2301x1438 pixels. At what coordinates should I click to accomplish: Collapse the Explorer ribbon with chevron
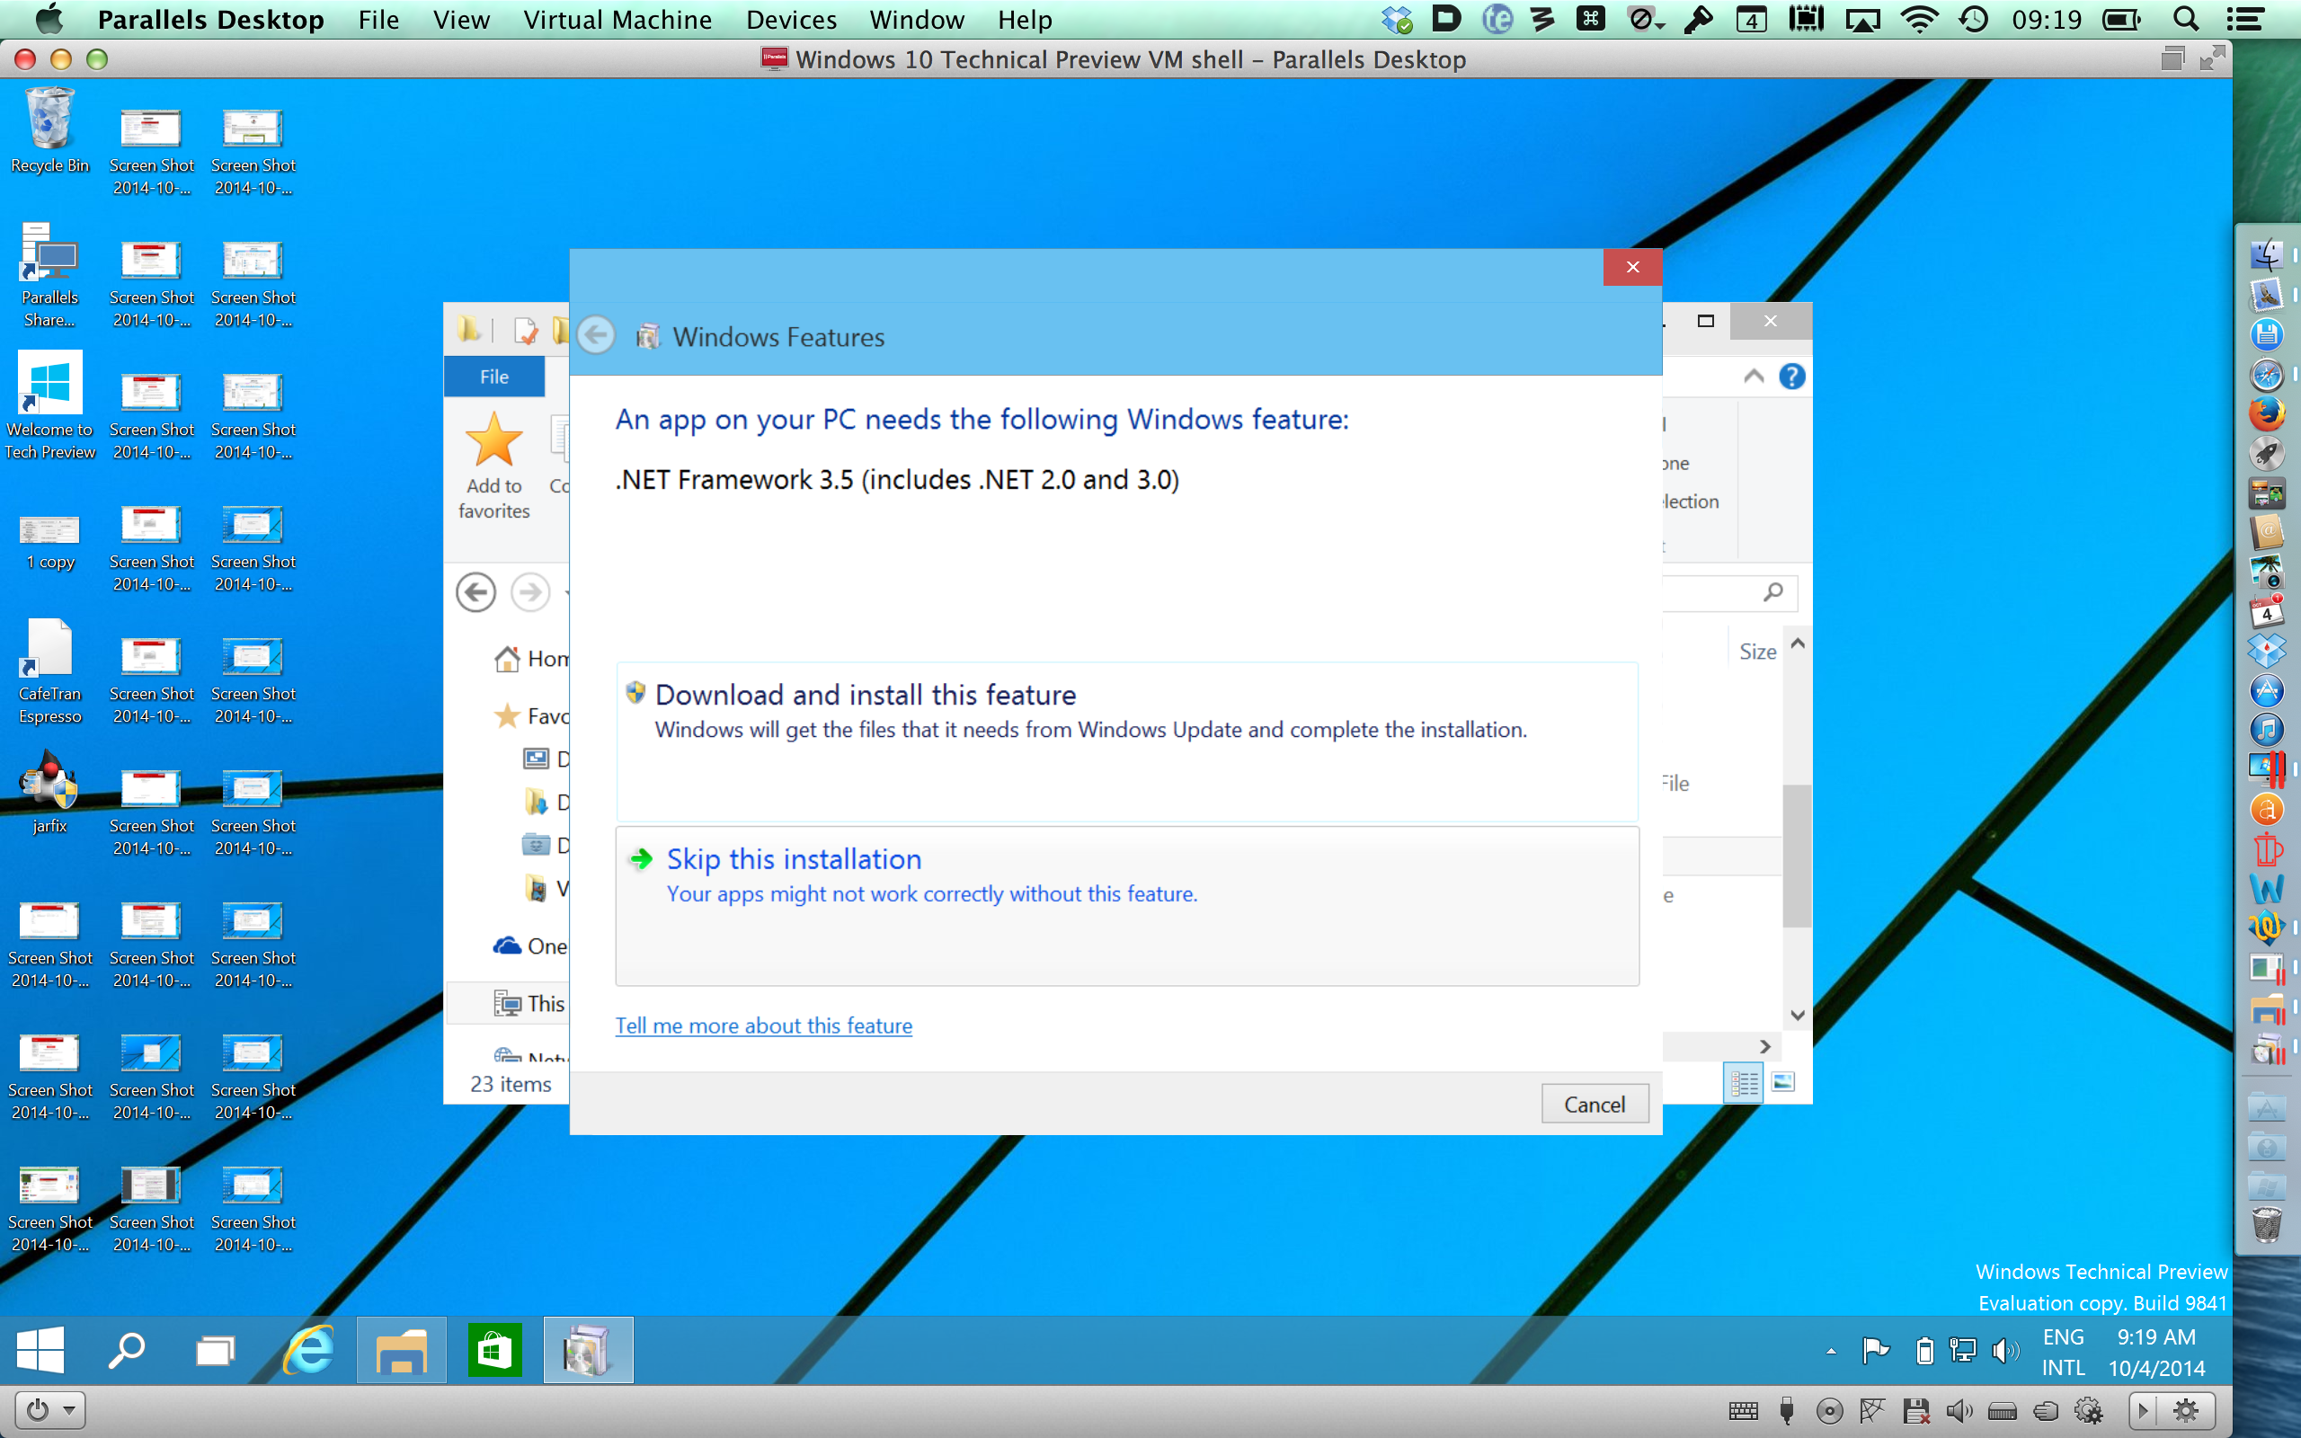[x=1754, y=377]
